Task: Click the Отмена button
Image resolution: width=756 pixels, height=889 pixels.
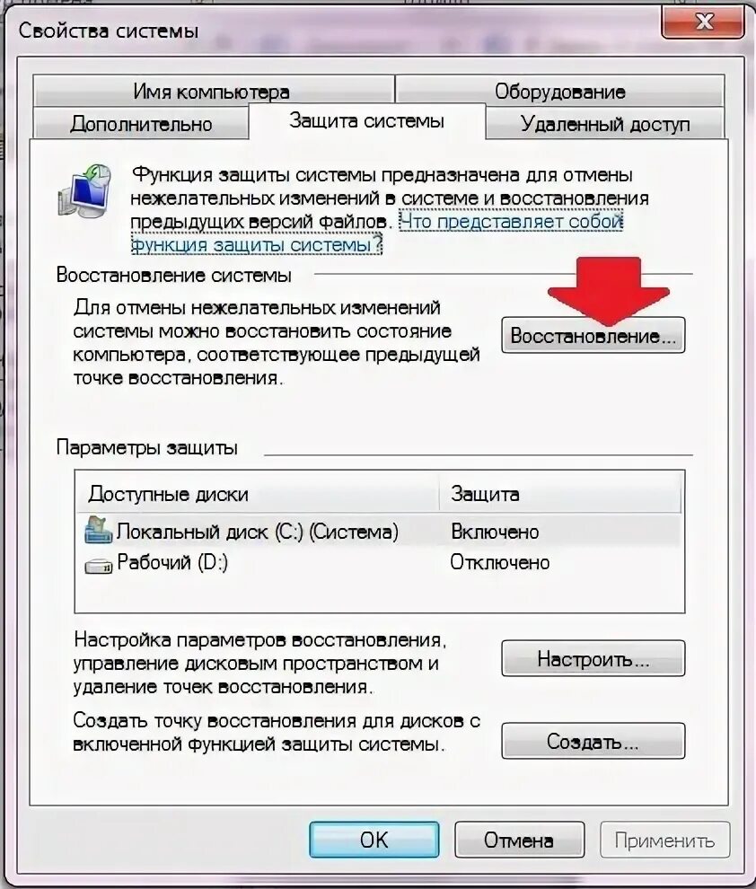Action: tap(519, 840)
